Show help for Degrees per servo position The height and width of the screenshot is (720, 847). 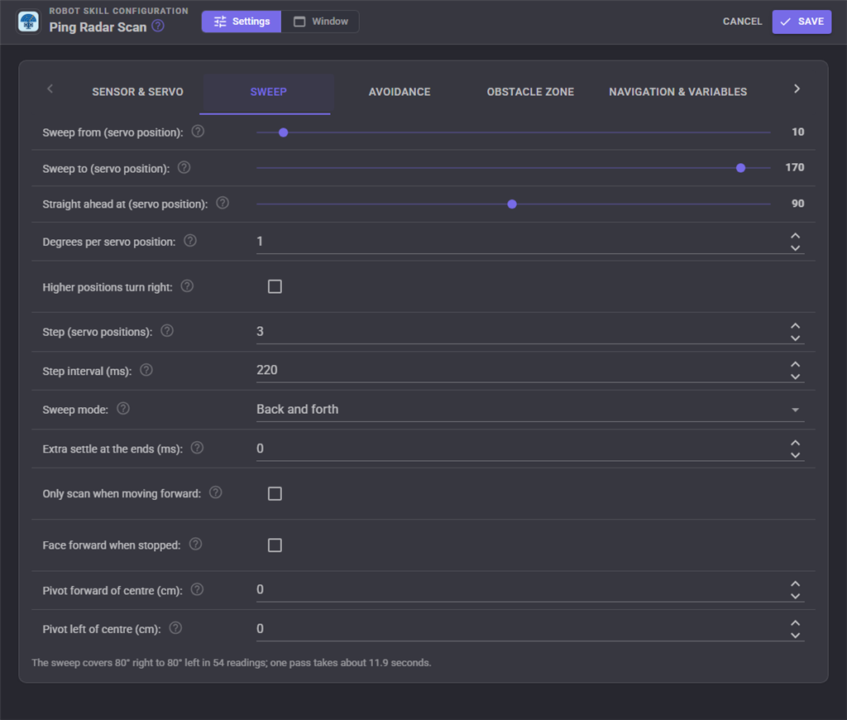190,241
